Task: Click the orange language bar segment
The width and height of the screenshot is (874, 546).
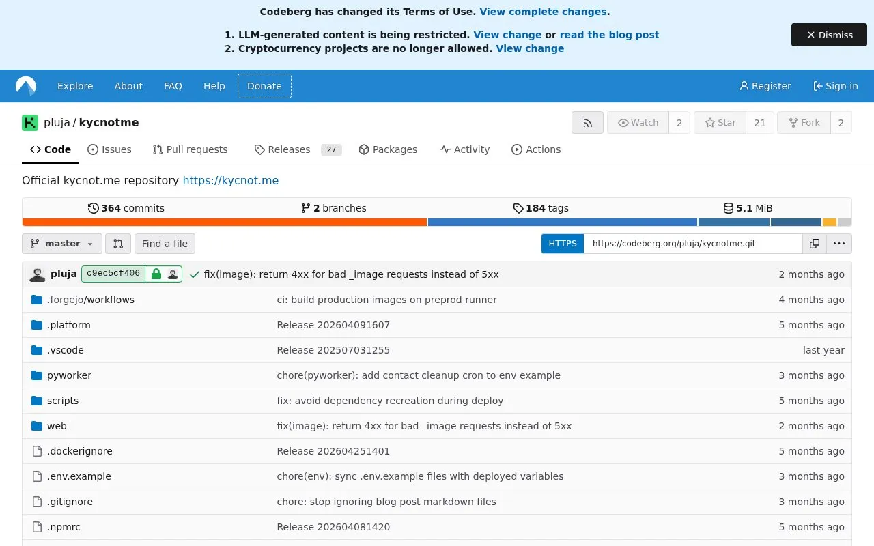Action: (225, 222)
